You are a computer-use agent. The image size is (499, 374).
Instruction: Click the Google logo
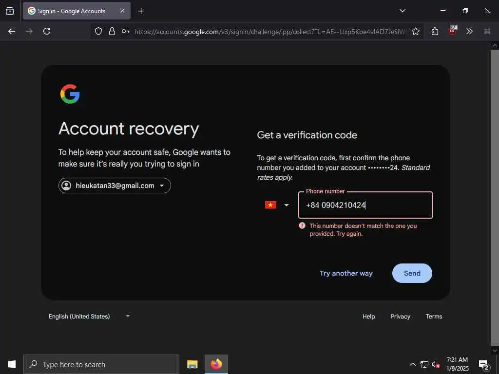pyautogui.click(x=70, y=94)
